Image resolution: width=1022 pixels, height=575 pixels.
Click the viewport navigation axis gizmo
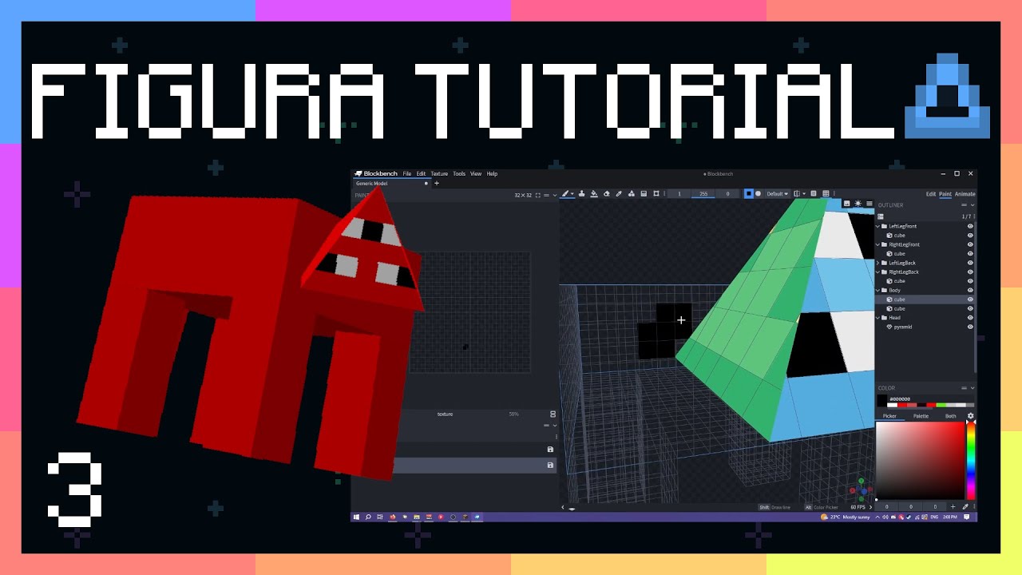pos(861,489)
